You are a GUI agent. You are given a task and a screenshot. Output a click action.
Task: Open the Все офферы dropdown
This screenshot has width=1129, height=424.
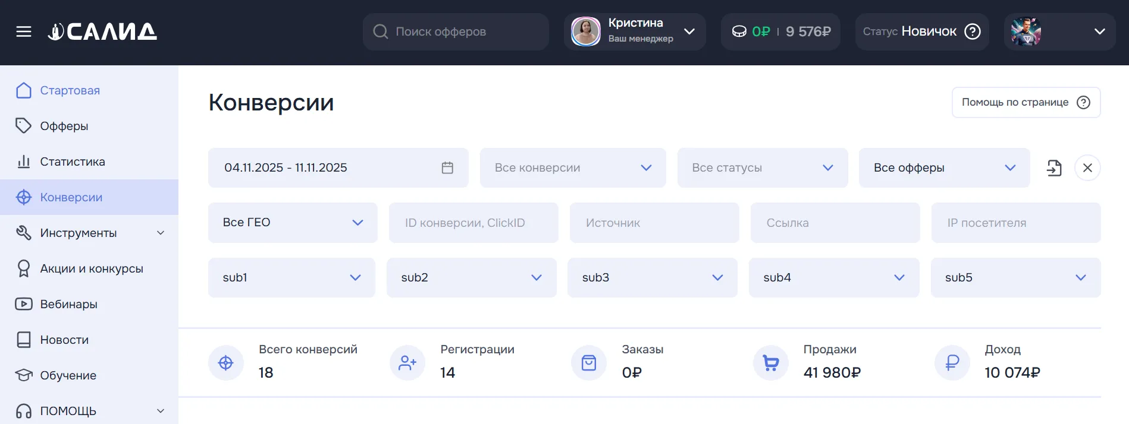(x=945, y=168)
